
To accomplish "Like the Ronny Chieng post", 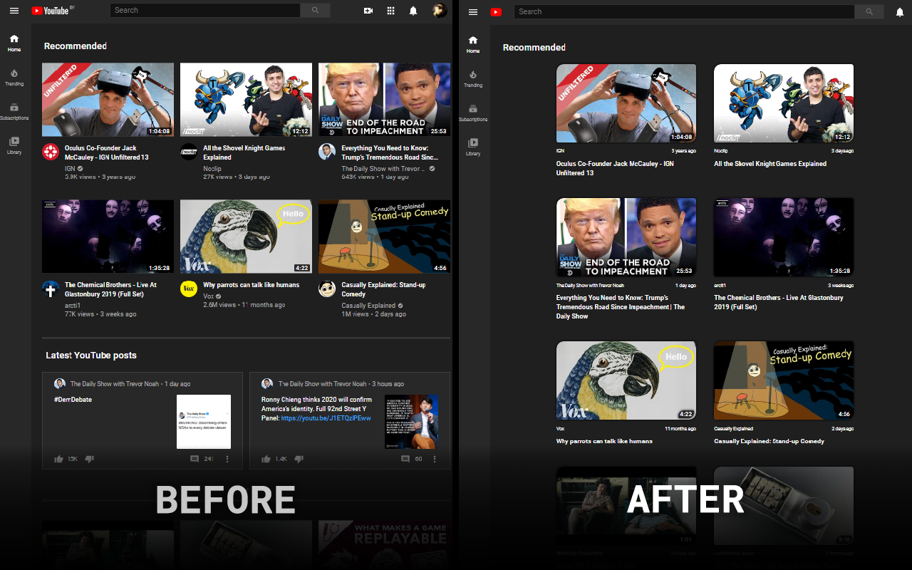I will coord(266,459).
